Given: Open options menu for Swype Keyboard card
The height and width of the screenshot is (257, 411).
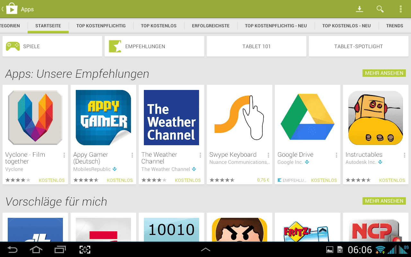Looking at the screenshot, I should [x=268, y=155].
